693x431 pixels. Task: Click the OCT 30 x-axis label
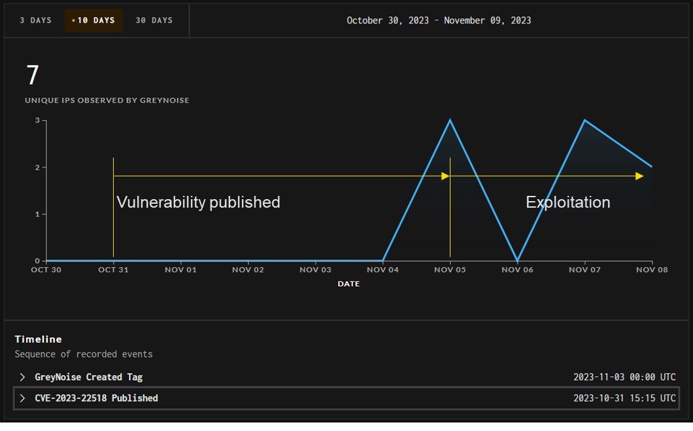click(46, 270)
